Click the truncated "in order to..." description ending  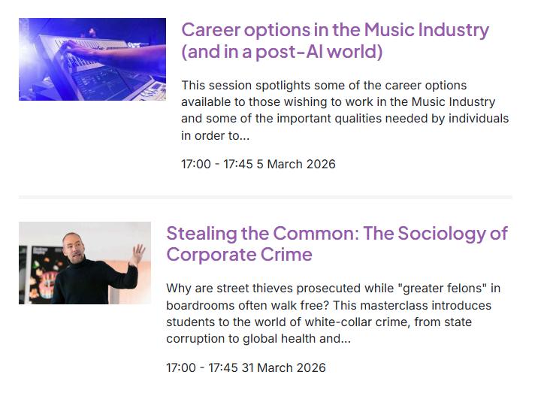(215, 136)
